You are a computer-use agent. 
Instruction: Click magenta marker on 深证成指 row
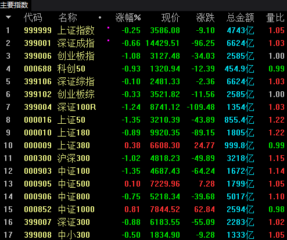pyautogui.click(x=108, y=41)
